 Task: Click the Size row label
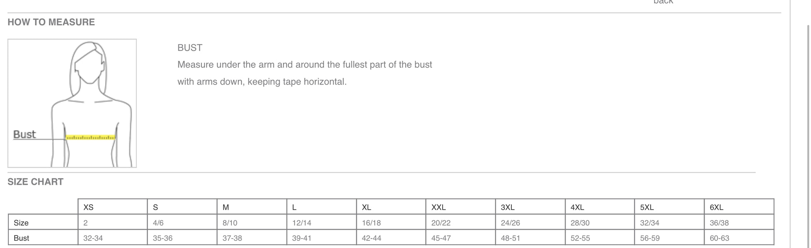tap(21, 223)
